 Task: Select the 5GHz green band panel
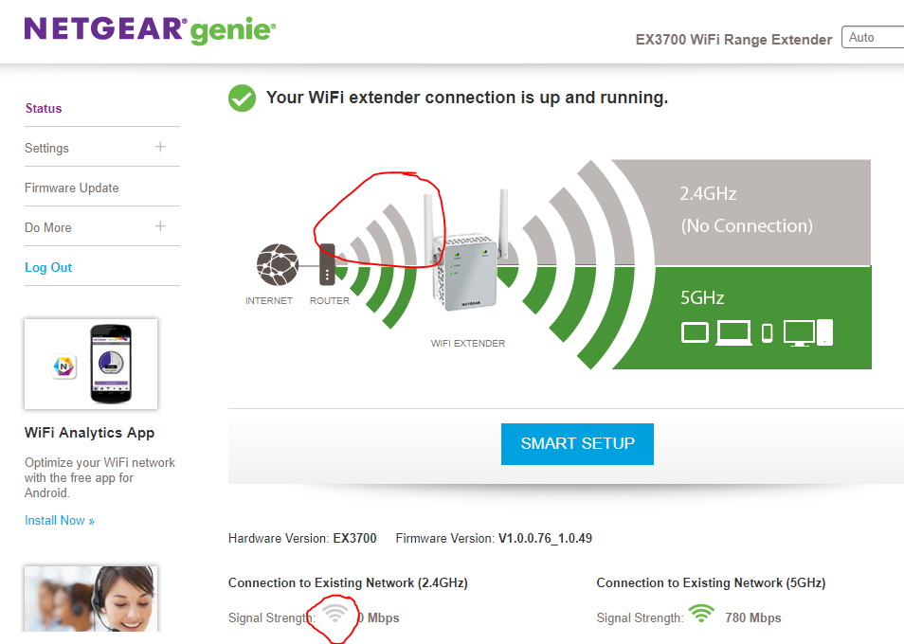[x=745, y=317]
